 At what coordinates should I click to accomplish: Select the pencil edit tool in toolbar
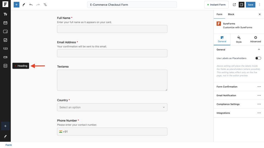(x=24, y=5)
